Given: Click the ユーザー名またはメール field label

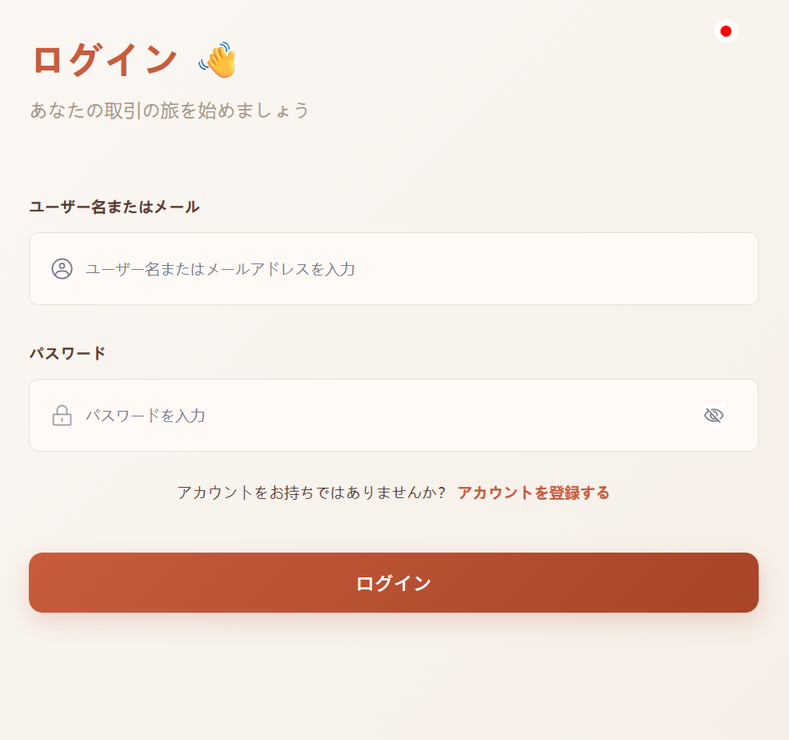Looking at the screenshot, I should tap(114, 207).
